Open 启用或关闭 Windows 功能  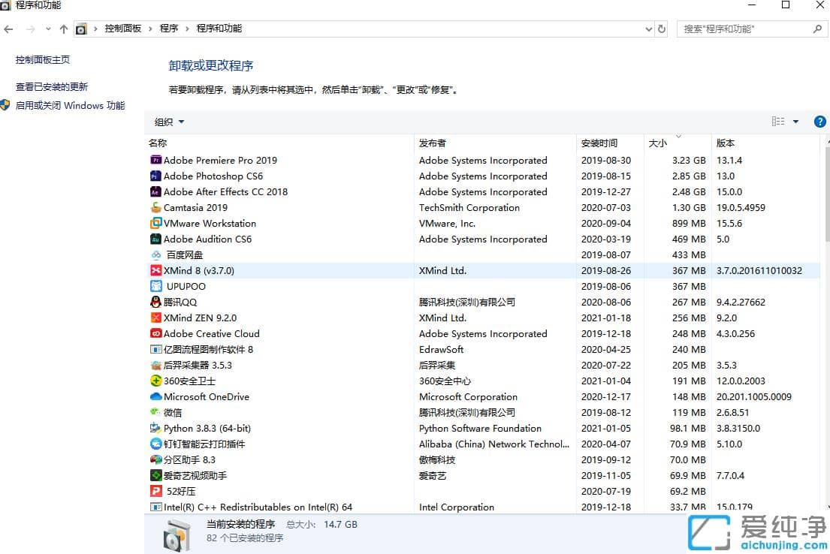click(71, 105)
